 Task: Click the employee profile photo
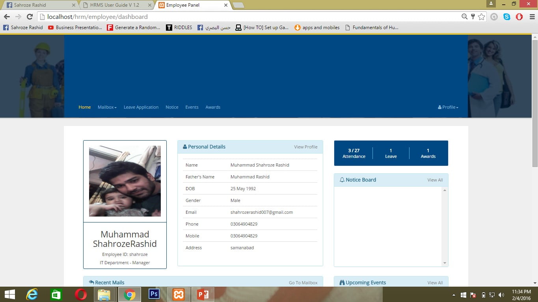tap(125, 181)
